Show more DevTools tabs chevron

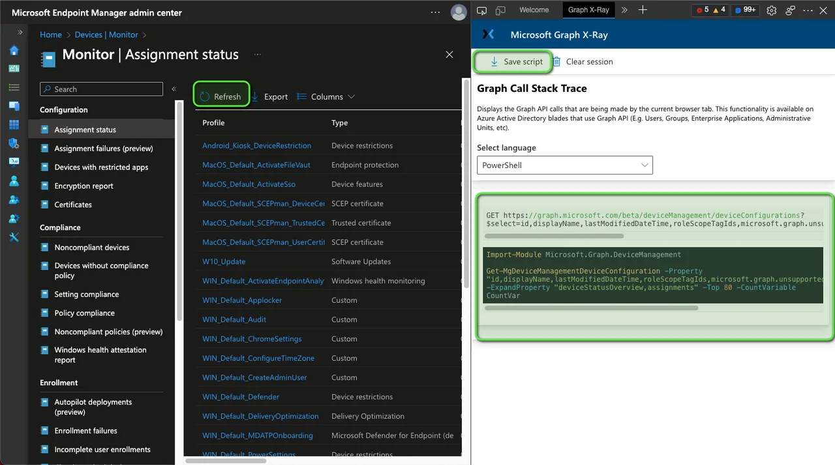(x=624, y=10)
